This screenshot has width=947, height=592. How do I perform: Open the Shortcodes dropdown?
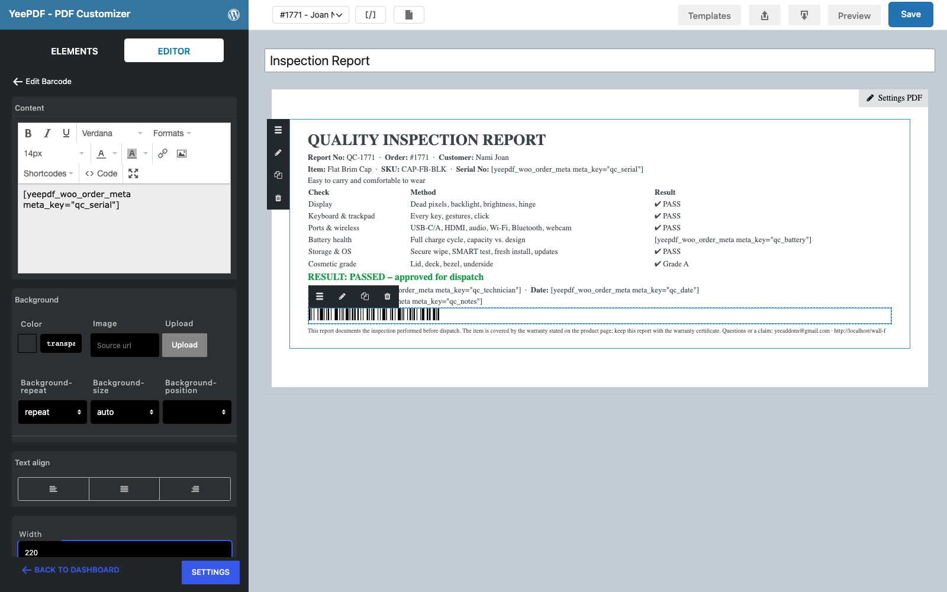[48, 173]
